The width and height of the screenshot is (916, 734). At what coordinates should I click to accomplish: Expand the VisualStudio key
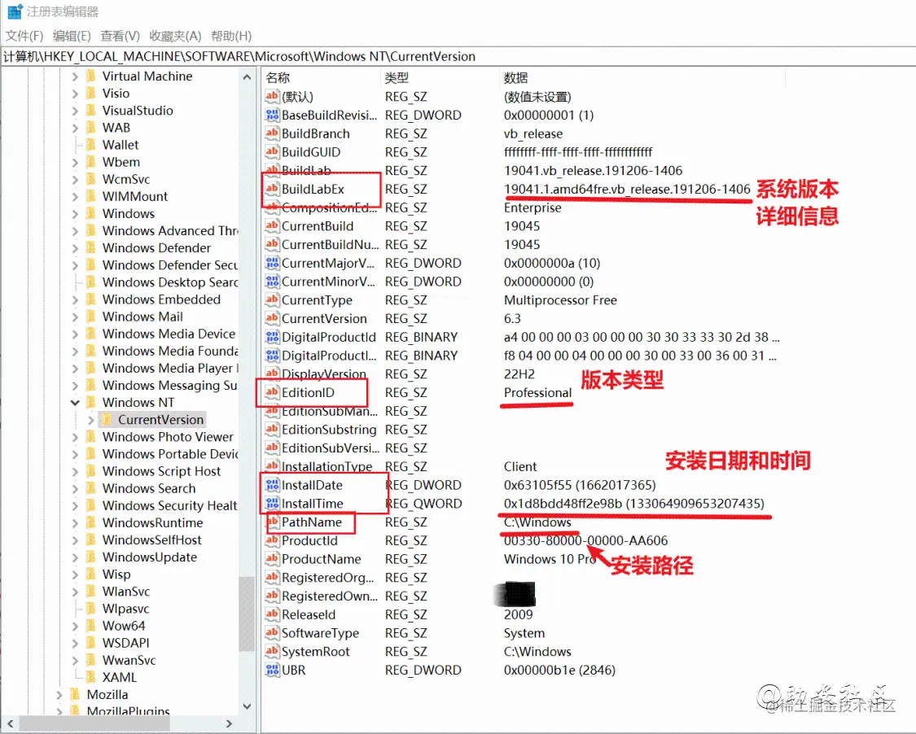pyautogui.click(x=75, y=111)
